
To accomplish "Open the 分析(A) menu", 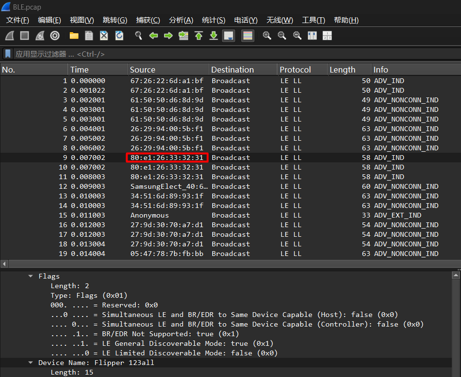I will [181, 20].
